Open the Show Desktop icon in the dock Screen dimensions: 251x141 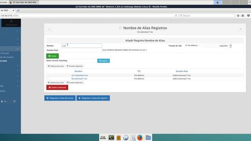click(103, 137)
